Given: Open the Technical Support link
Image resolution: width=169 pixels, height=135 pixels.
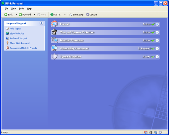Looking at the screenshot, I should tap(18, 38).
